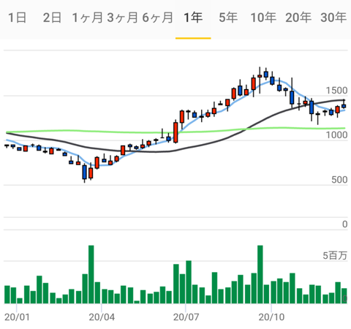Click the 1000 price axis label

pos(336,135)
